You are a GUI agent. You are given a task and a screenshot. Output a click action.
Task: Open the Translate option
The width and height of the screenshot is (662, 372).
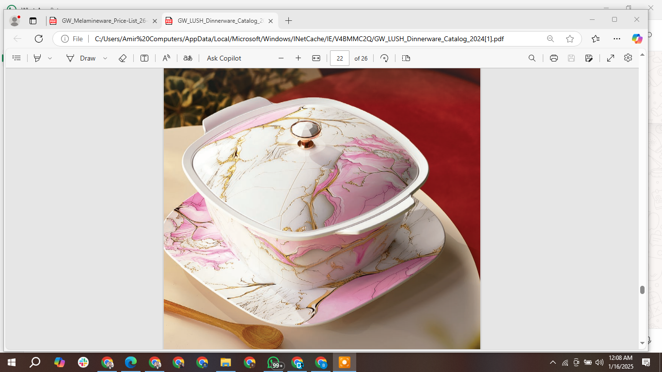(188, 58)
